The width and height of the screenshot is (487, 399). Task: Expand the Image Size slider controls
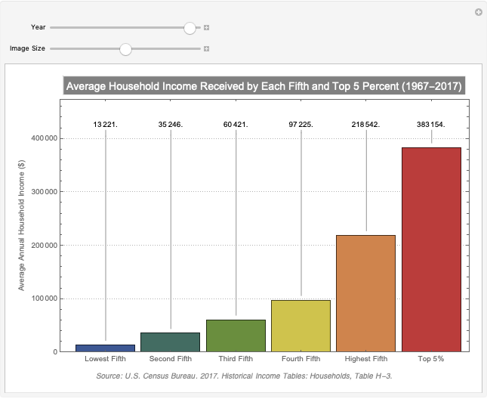coord(206,49)
